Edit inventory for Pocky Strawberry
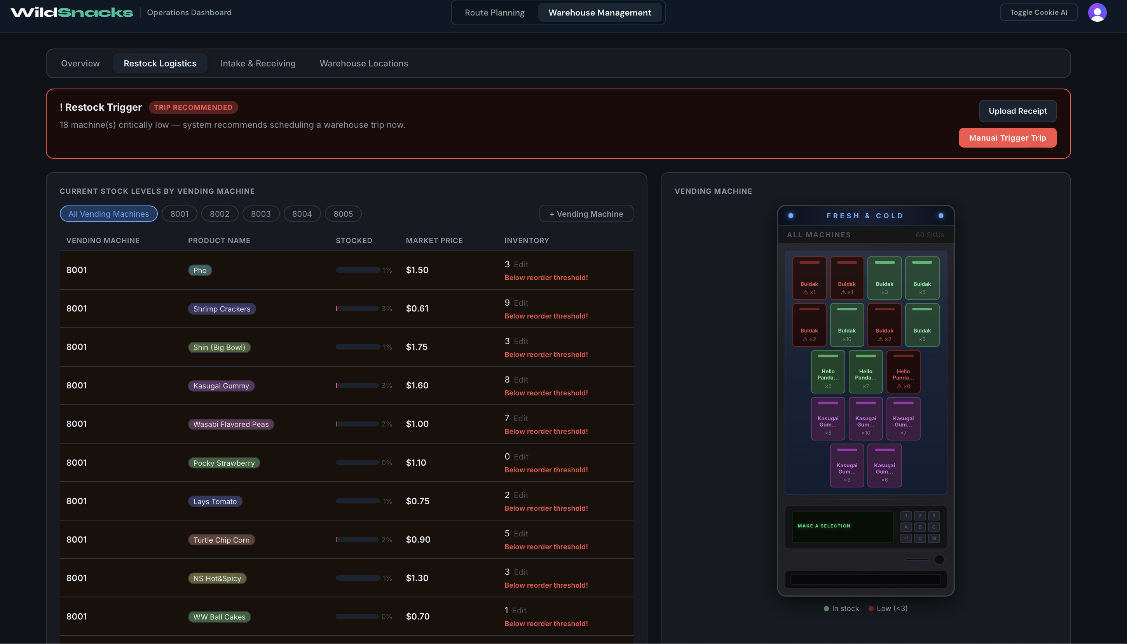The width and height of the screenshot is (1127, 644). (x=521, y=456)
